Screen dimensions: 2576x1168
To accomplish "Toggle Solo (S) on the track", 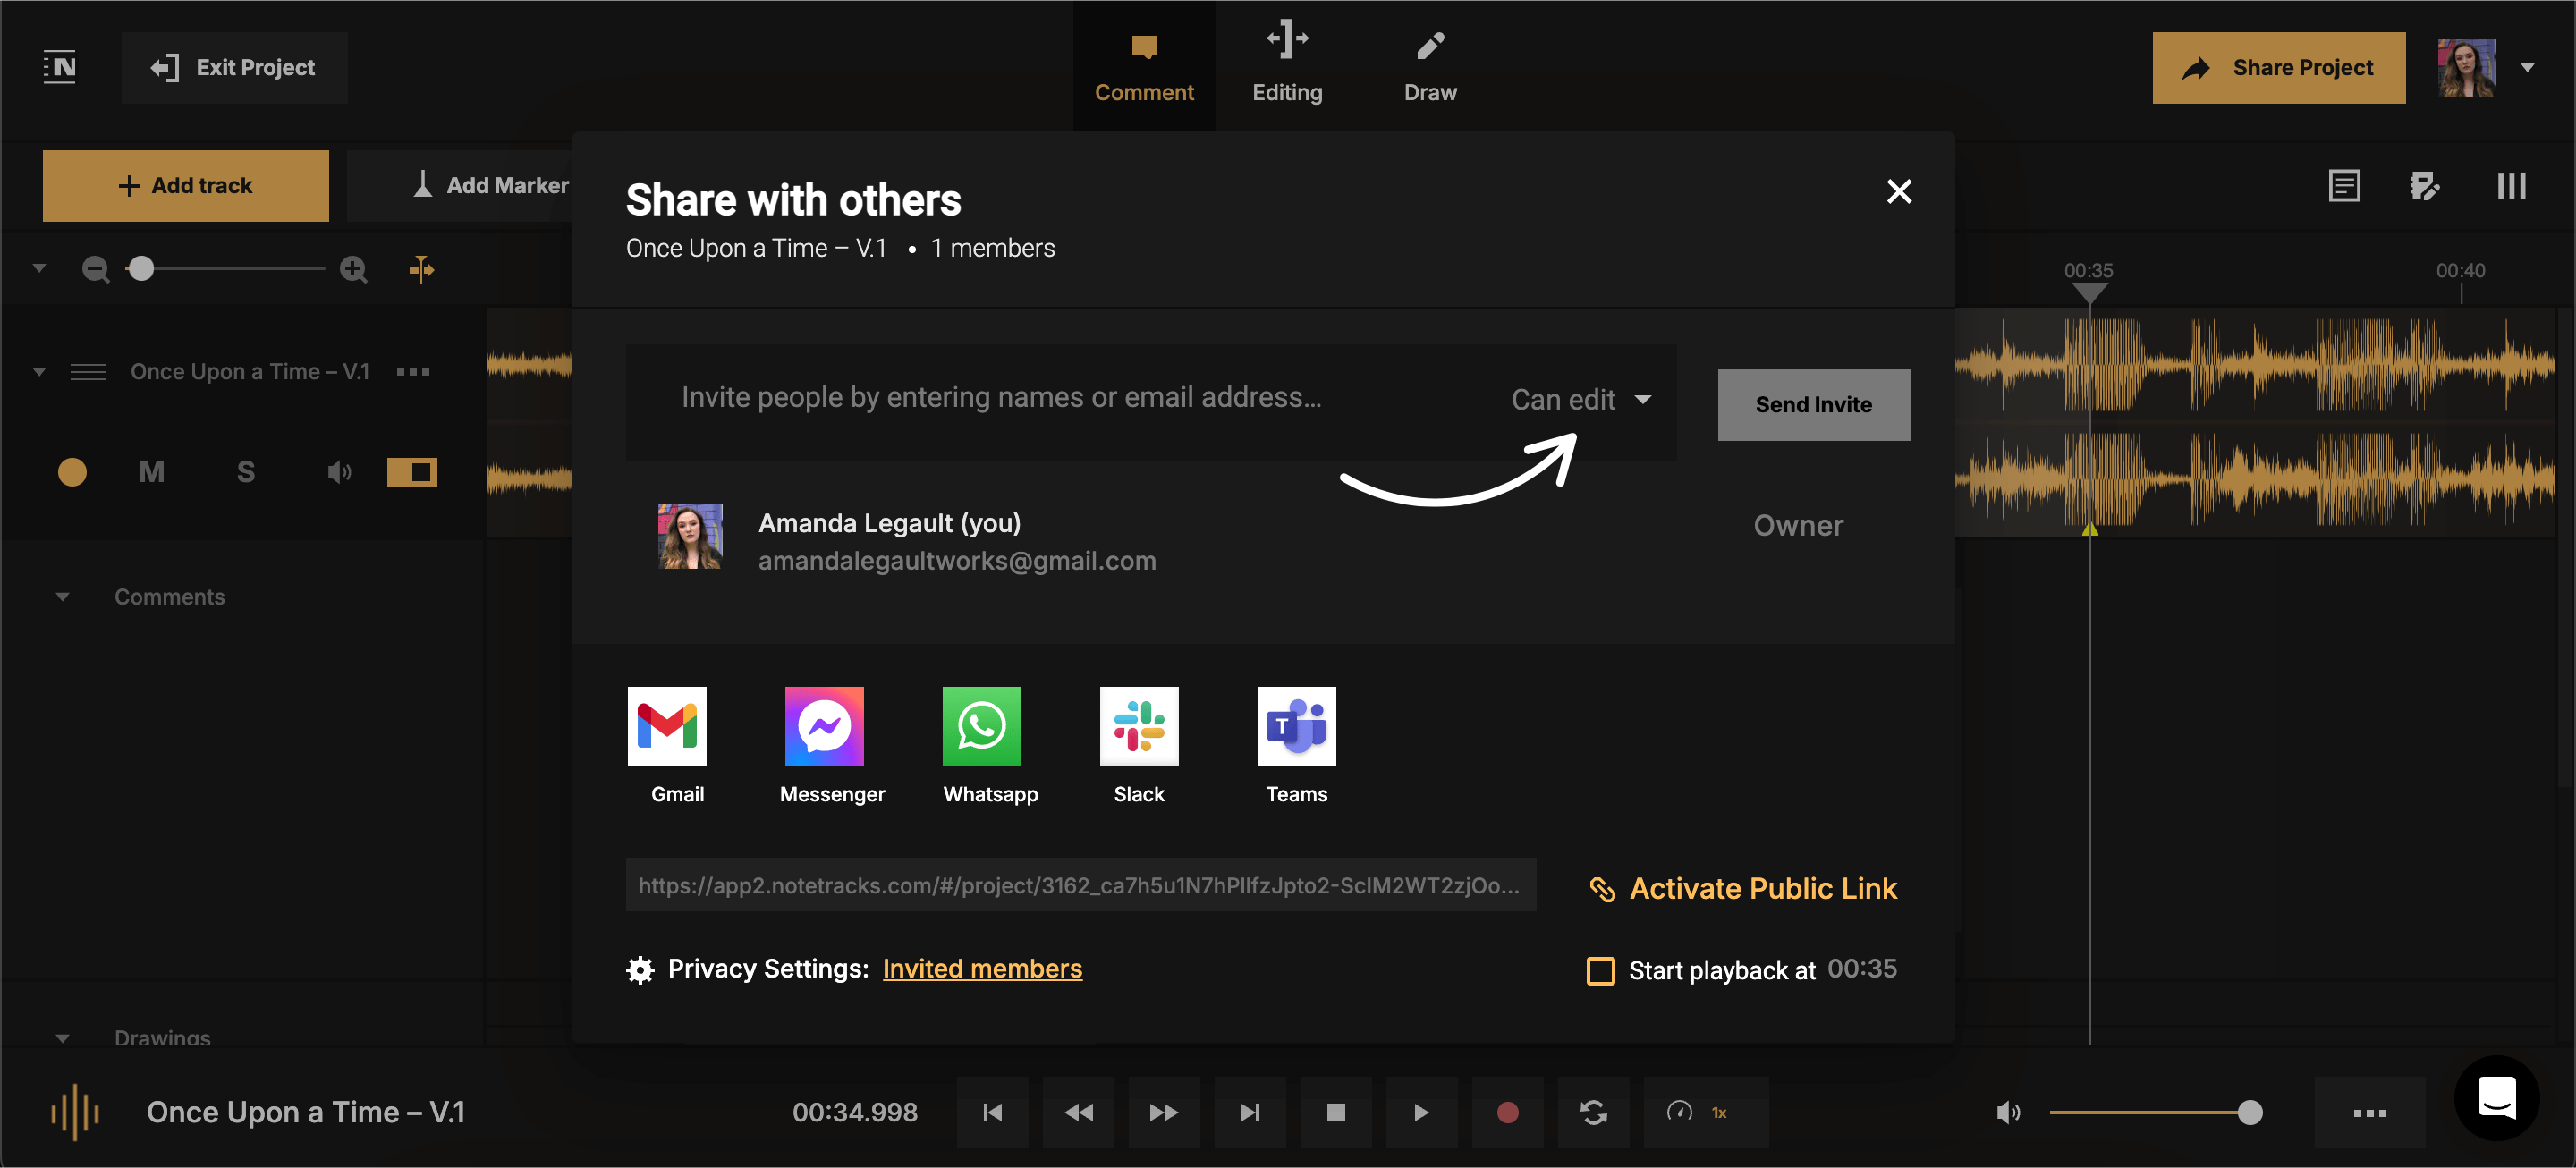I will point(245,471).
